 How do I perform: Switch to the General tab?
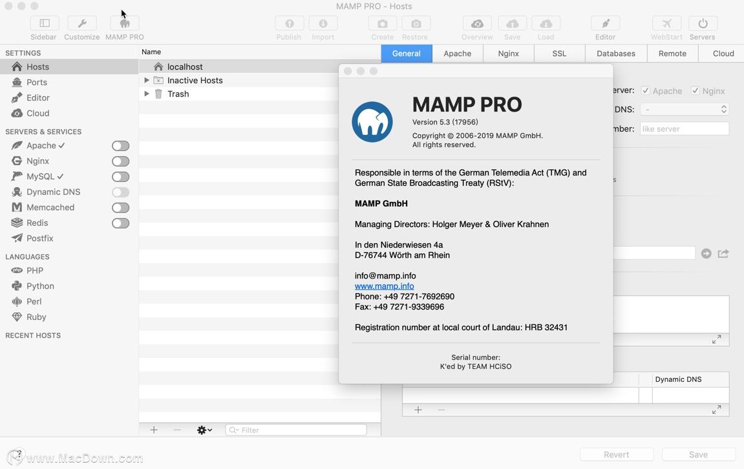tap(406, 54)
